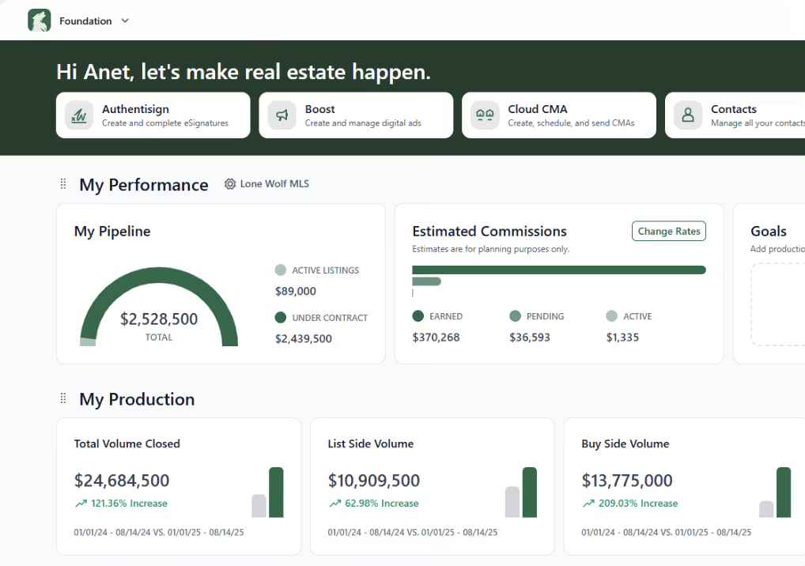Click the Estimated Commissions progress bar
805x566 pixels.
[x=559, y=270]
